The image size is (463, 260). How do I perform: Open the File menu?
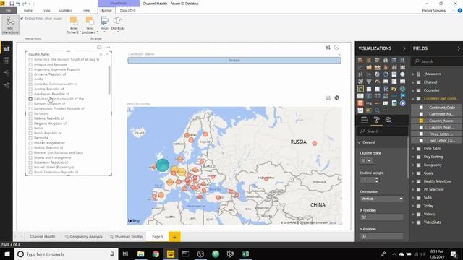pos(8,10)
